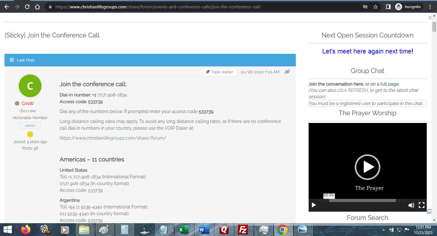This screenshot has width=437, height=236.
Task: Seek along the video progress bar
Action: [362, 200]
